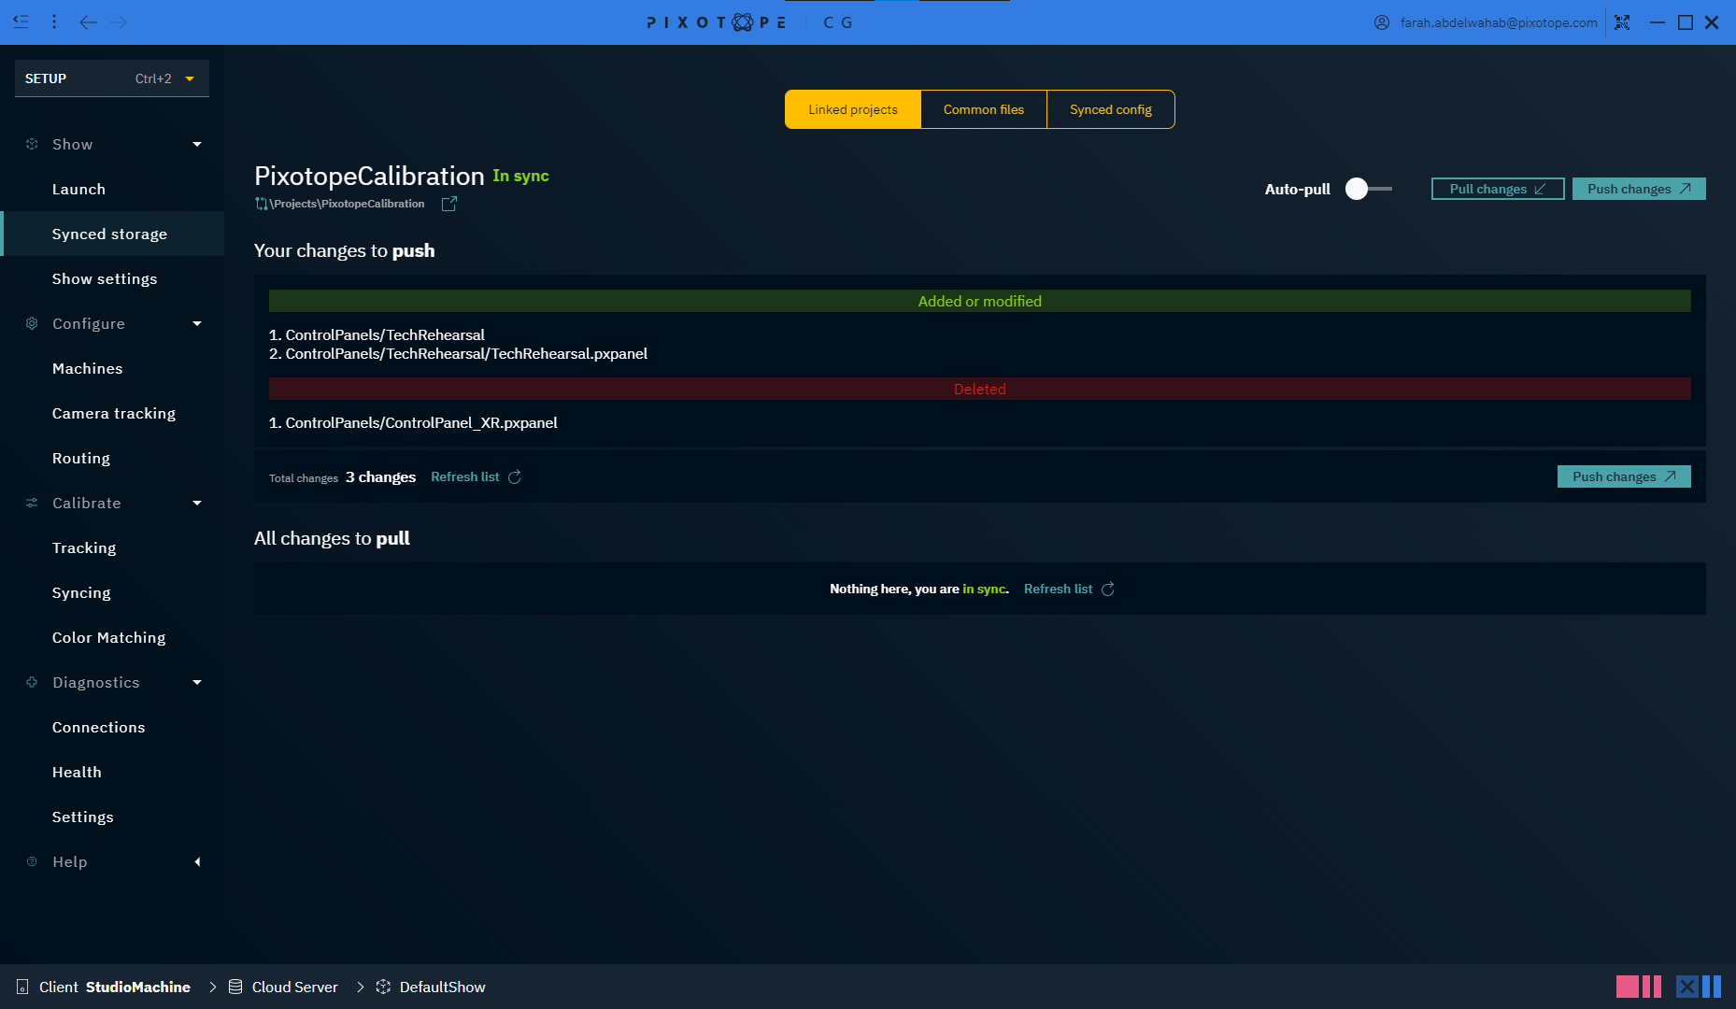Click the Configure section gear icon
The width and height of the screenshot is (1736, 1009).
[32, 323]
